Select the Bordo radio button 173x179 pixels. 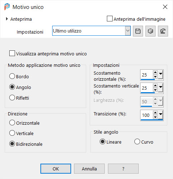(12, 76)
